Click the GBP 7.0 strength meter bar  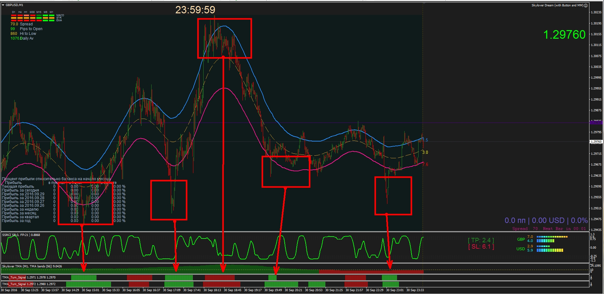[x=552, y=237]
